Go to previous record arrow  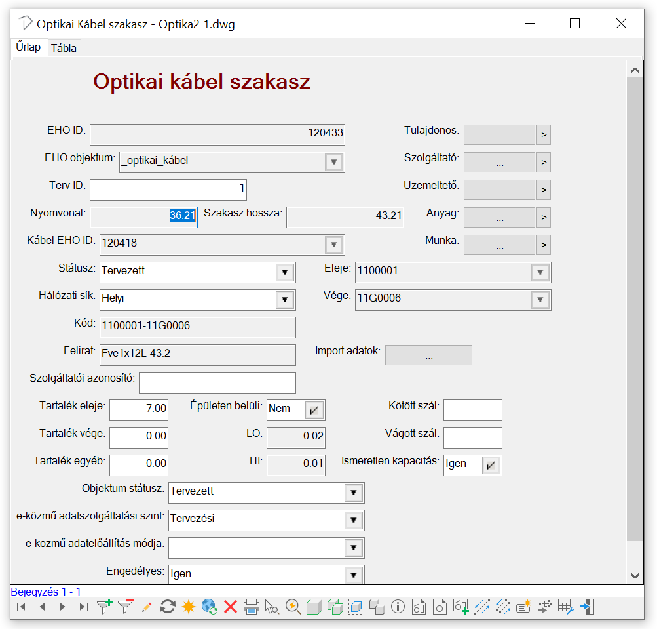pos(42,607)
